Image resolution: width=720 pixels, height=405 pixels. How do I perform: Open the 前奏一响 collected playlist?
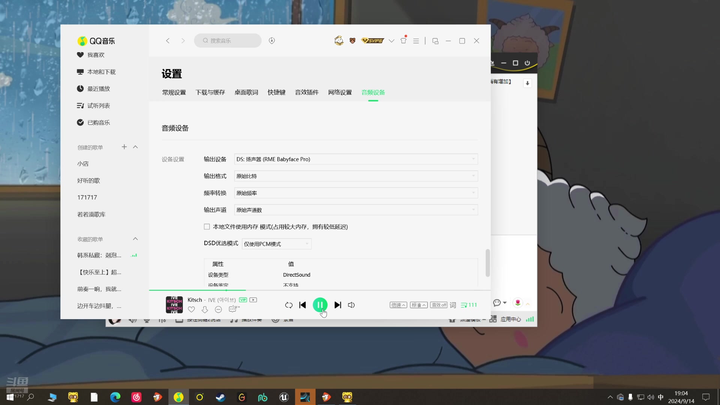click(99, 289)
